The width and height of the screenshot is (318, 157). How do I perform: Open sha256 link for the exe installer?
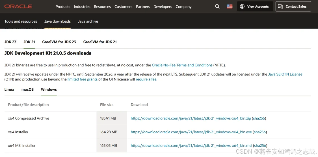[260, 132]
